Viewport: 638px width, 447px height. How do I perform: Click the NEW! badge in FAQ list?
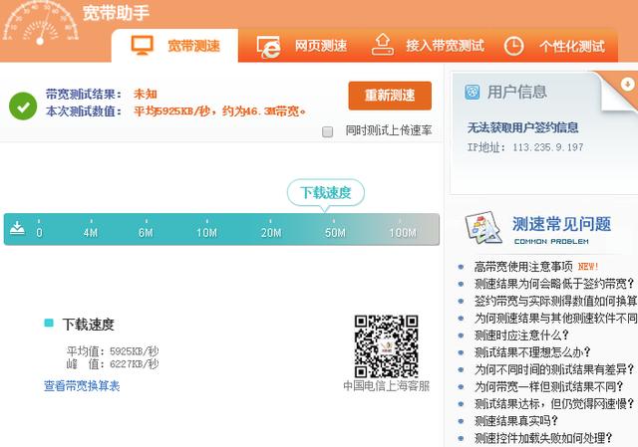(x=588, y=267)
